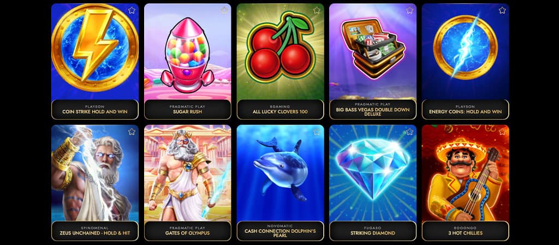Star the 3 Hot Chillies game

coord(502,132)
